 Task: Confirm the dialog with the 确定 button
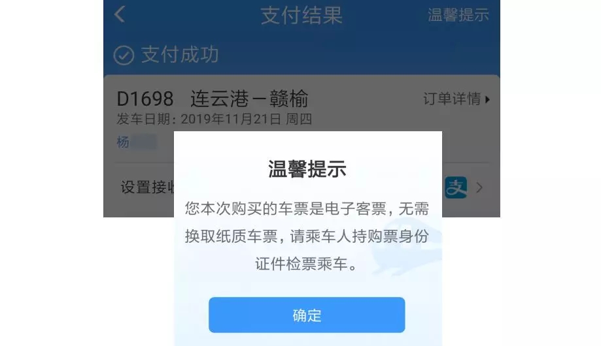[x=307, y=315]
